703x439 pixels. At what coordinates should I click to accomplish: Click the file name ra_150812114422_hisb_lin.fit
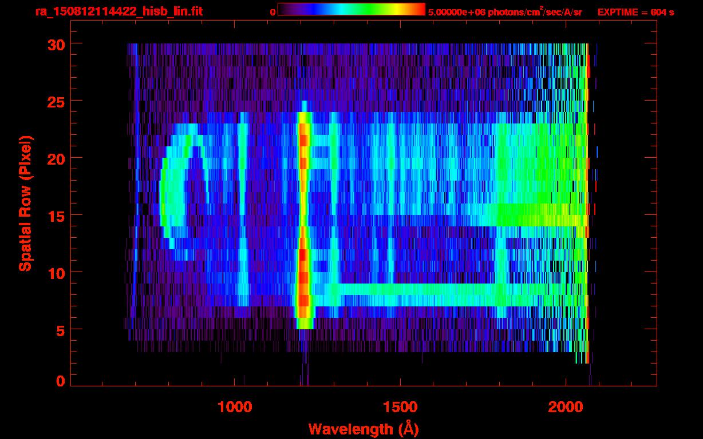119,11
